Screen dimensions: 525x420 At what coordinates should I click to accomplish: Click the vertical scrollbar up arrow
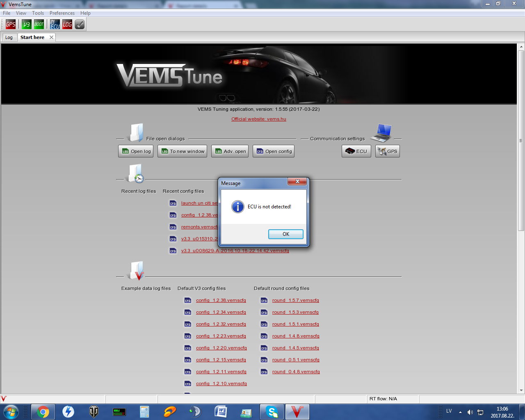(521, 47)
